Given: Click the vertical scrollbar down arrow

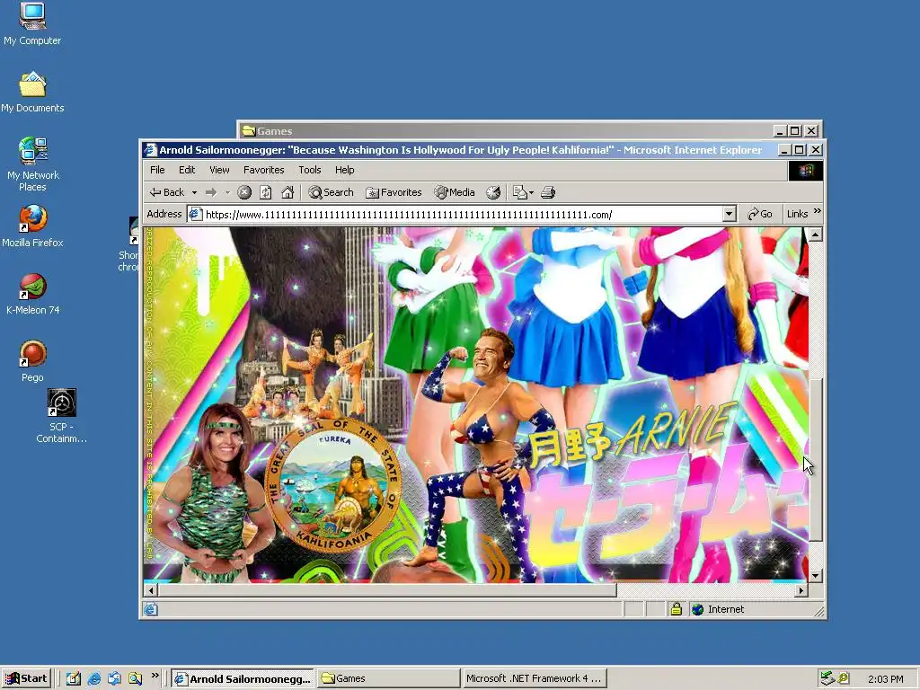Looking at the screenshot, I should pos(815,576).
